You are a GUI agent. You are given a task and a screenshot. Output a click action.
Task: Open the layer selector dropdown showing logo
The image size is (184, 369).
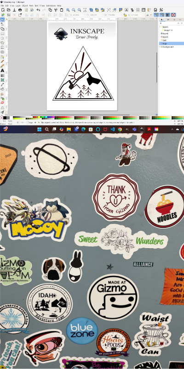tap(31, 123)
